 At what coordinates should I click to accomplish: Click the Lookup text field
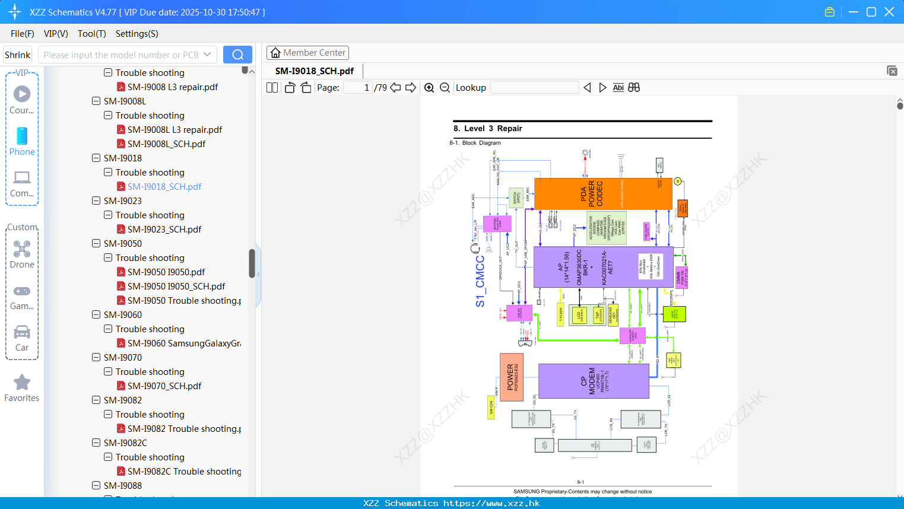[x=534, y=88]
